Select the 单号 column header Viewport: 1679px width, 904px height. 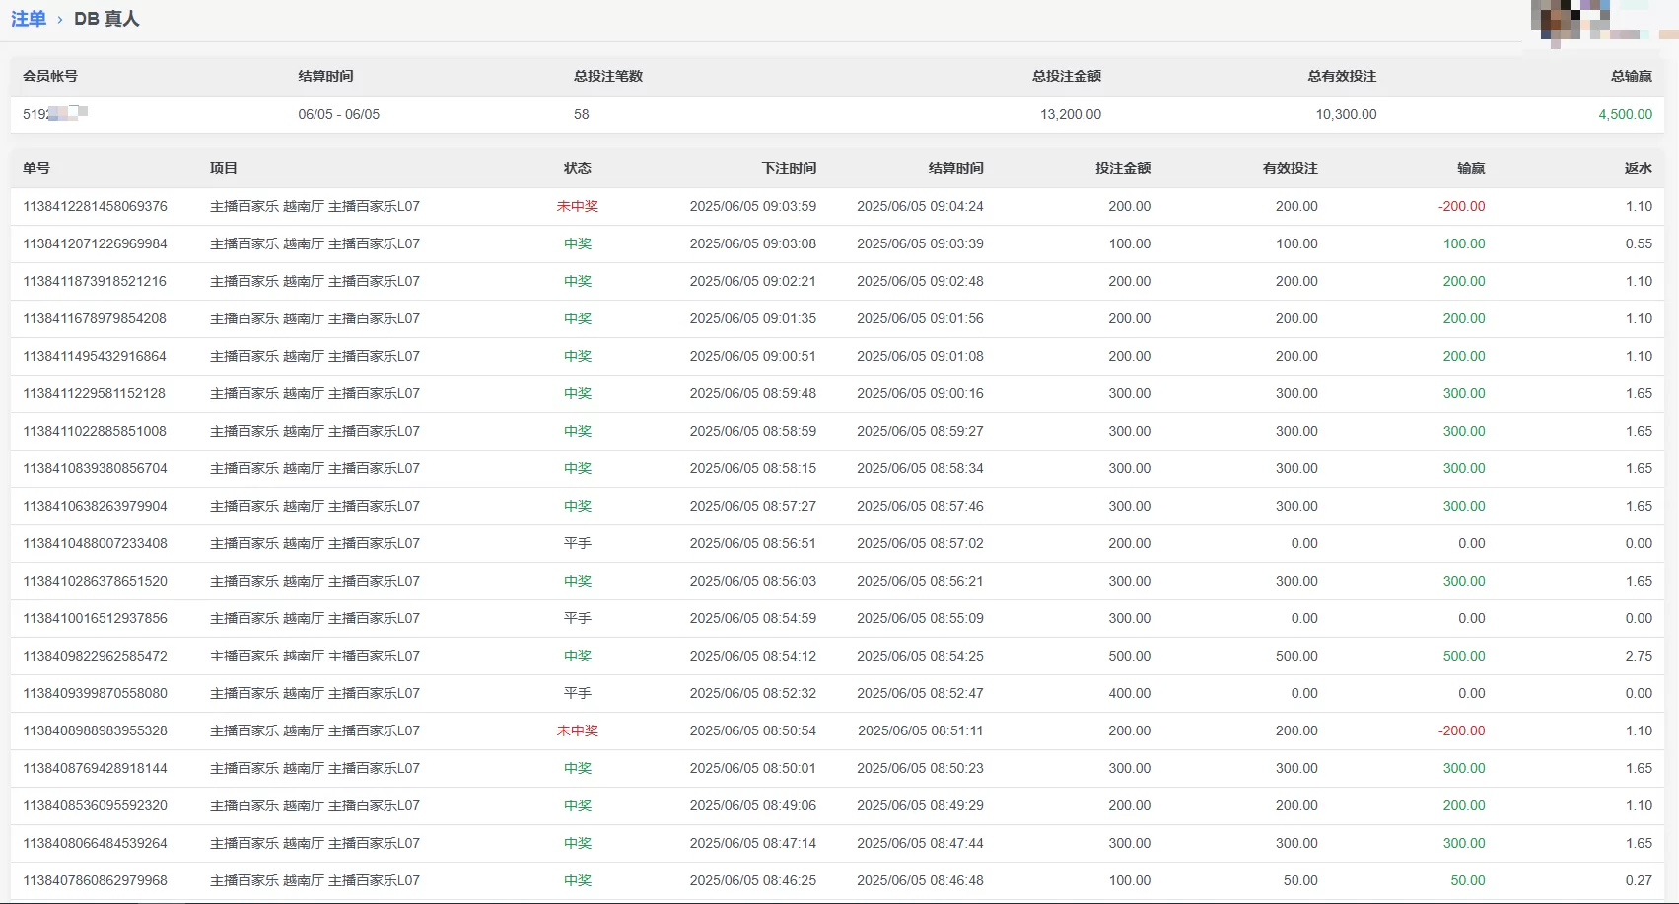click(x=36, y=168)
